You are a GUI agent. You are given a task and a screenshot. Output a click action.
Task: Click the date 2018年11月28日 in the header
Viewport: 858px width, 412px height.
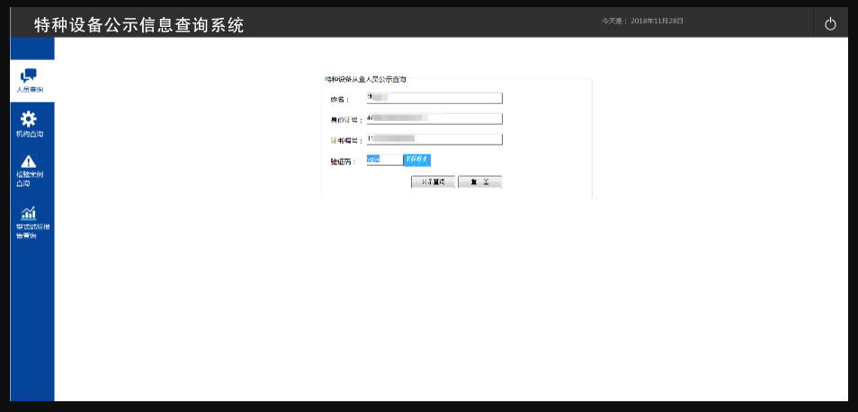tap(657, 20)
